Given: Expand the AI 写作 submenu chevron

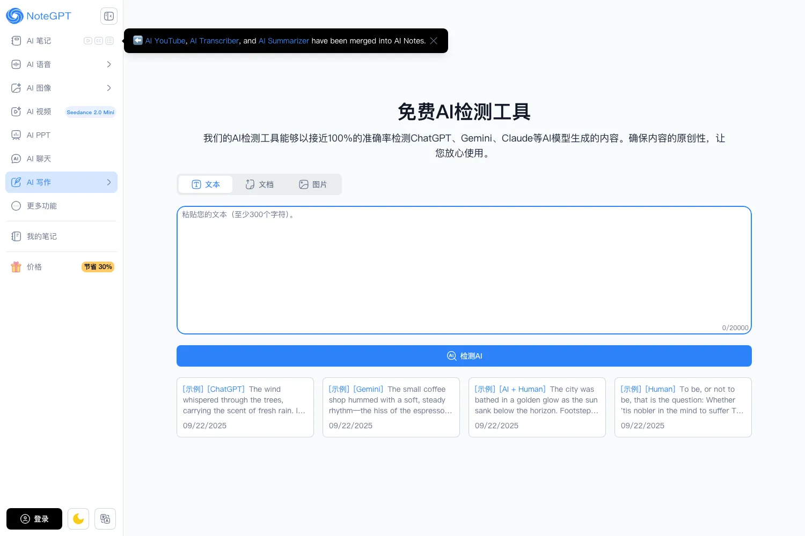Looking at the screenshot, I should (x=109, y=182).
